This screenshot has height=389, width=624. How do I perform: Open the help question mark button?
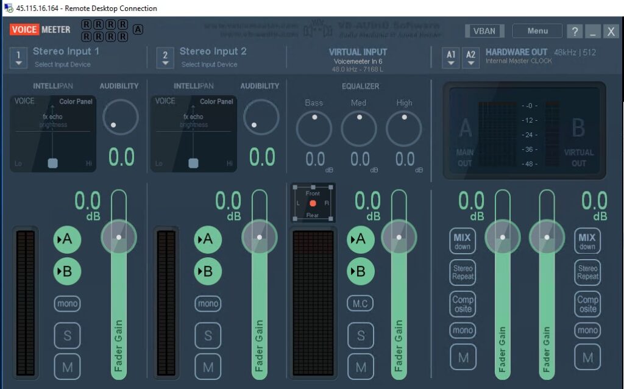coord(574,32)
